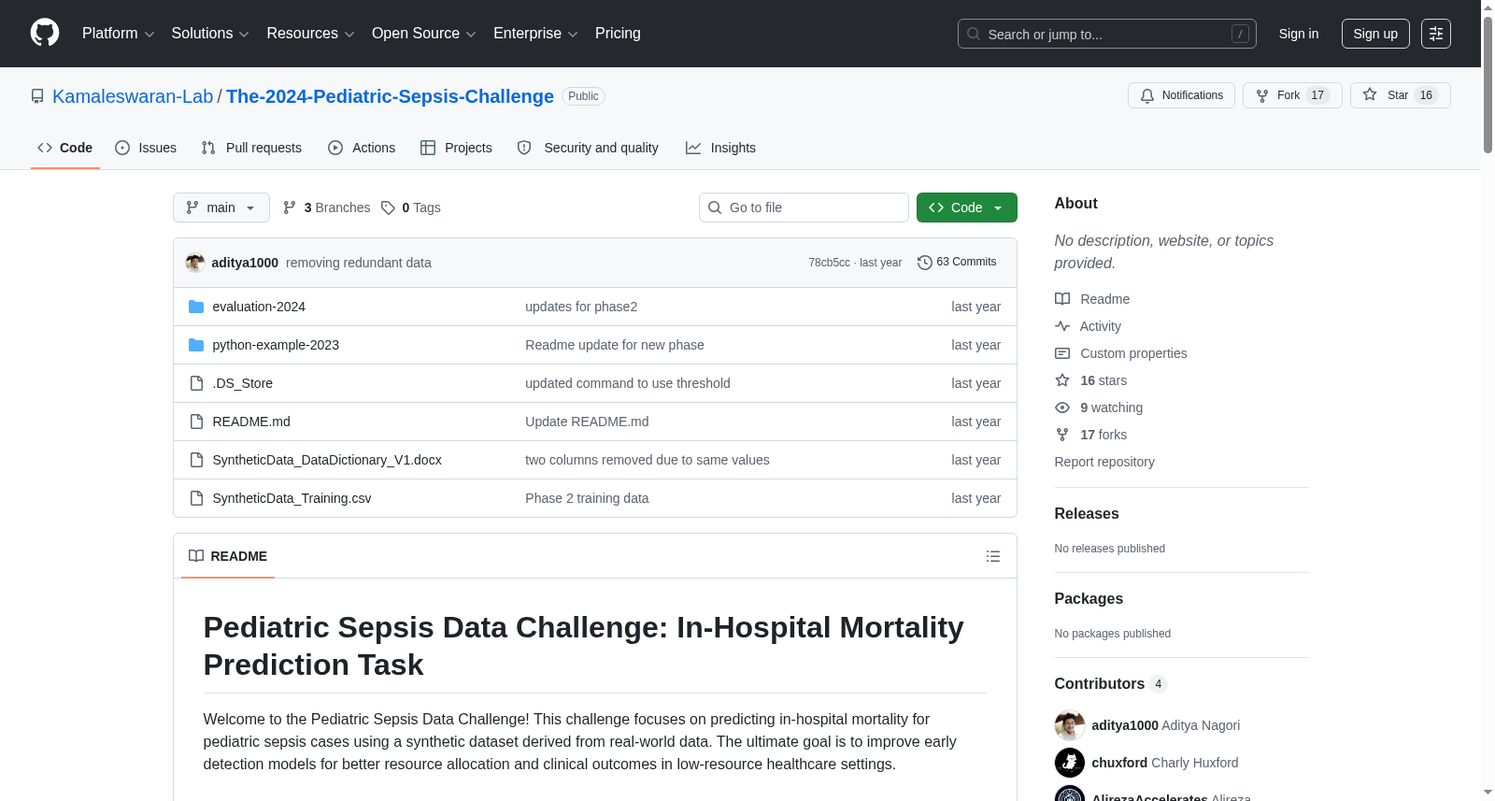Open the Resources dropdown
This screenshot has width=1495, height=801.
click(x=310, y=34)
